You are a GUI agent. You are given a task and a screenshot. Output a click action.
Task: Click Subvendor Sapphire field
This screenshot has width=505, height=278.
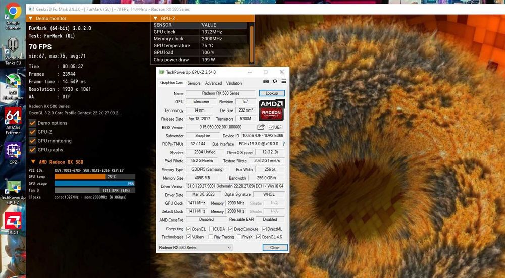[x=203, y=135]
